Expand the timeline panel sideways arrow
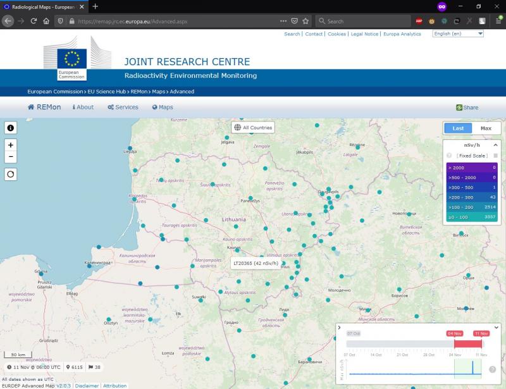This screenshot has width=506, height=389. click(339, 328)
